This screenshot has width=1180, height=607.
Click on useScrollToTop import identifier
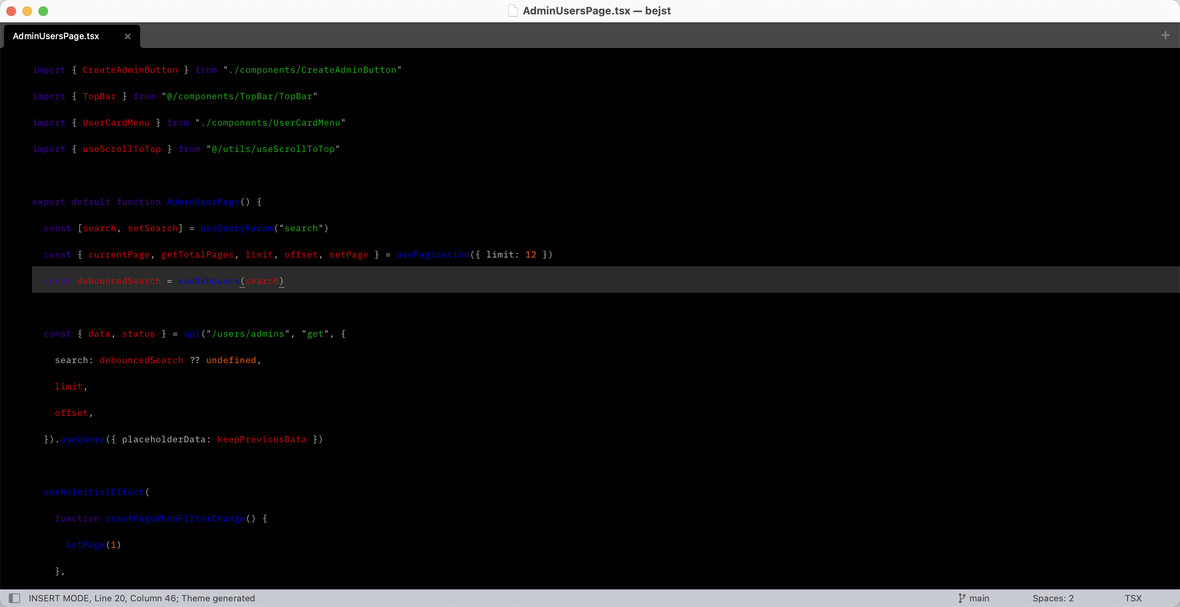point(122,149)
